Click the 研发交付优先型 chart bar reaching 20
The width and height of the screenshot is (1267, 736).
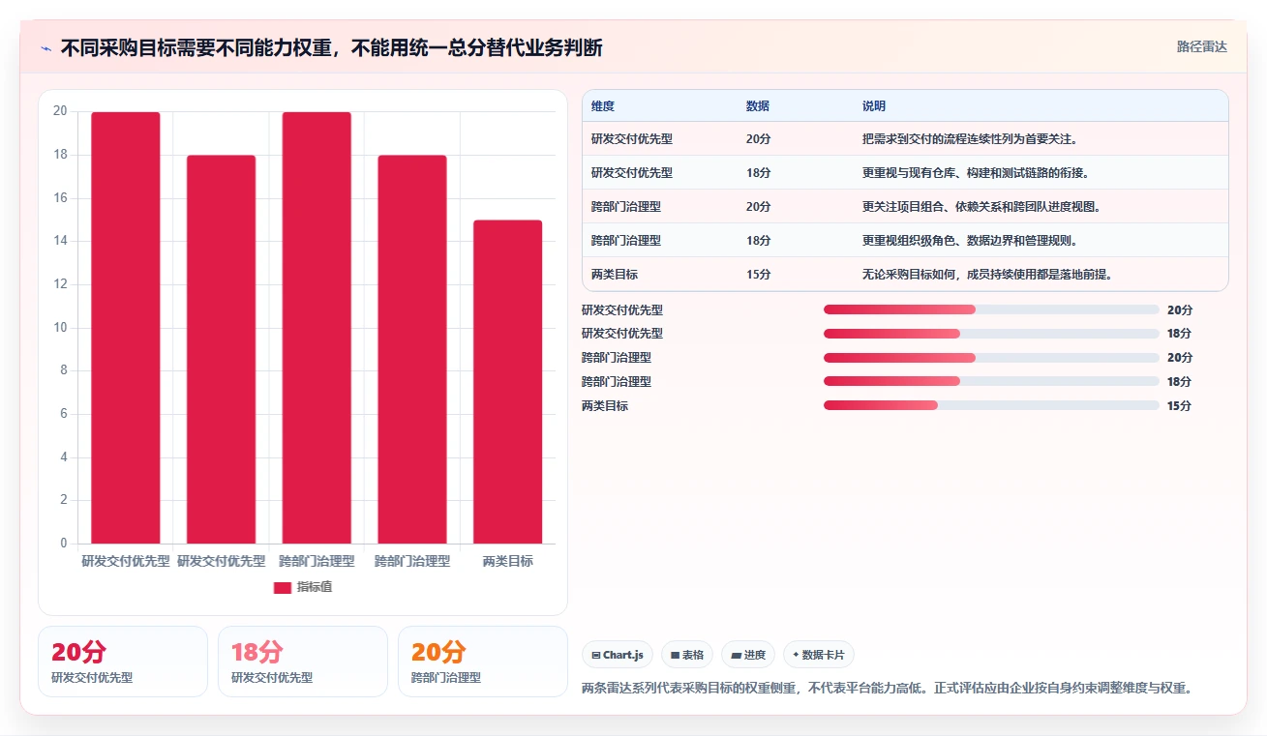point(126,328)
